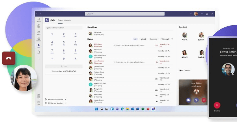This screenshot has height=122, width=237.
Task: Click the Type a name or number field
Action: pyautogui.click(x=64, y=28)
